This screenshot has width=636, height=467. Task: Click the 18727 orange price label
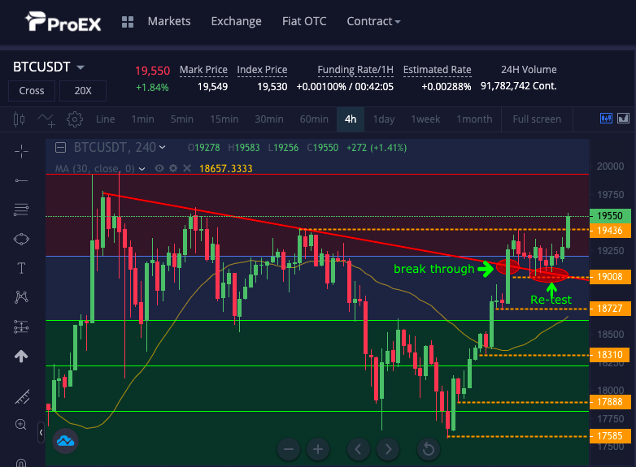(610, 309)
